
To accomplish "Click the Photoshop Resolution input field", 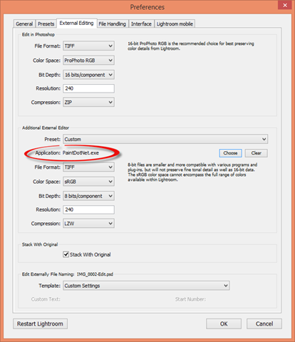I will 88,88.
